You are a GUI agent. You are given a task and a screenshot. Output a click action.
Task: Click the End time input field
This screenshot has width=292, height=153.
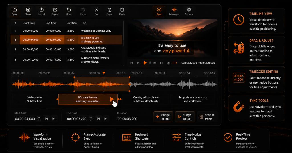point(77,119)
